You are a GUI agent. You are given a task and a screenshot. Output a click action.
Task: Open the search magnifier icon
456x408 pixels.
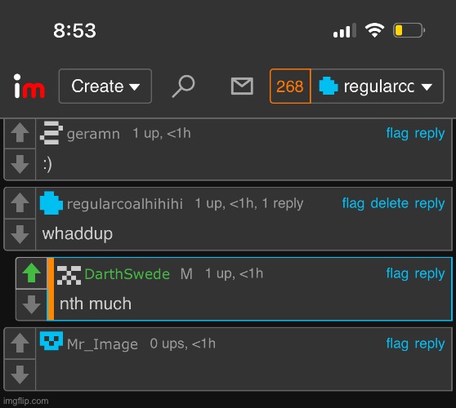(184, 86)
